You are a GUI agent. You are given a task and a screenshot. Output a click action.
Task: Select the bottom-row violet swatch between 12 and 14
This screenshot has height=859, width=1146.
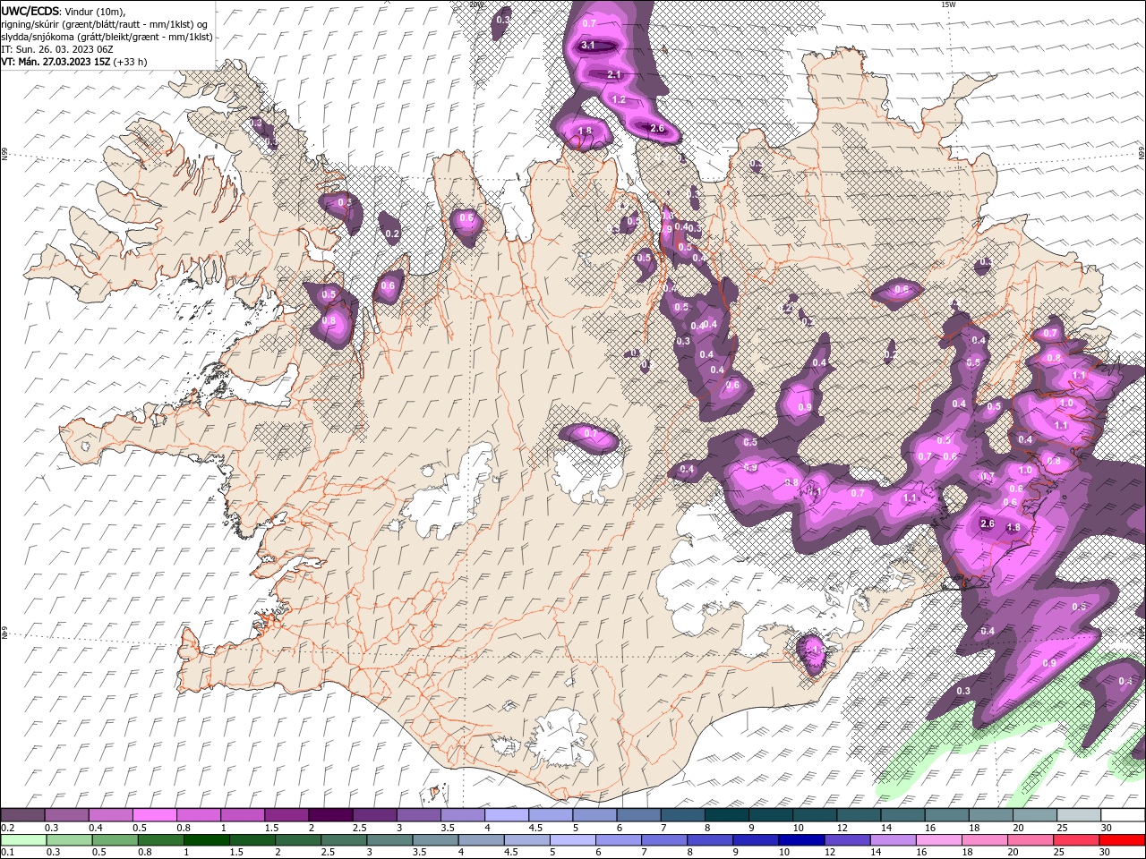tap(846, 839)
